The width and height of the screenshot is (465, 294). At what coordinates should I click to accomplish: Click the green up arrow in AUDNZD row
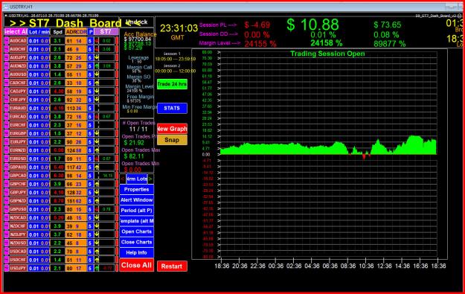[97, 65]
